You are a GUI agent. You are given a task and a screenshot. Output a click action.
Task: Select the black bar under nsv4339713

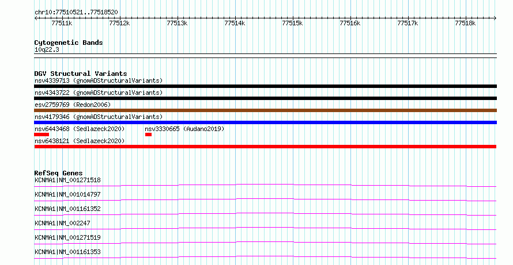265,86
